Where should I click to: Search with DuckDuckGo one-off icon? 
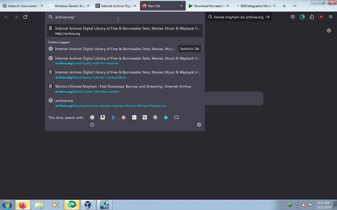click(124, 117)
